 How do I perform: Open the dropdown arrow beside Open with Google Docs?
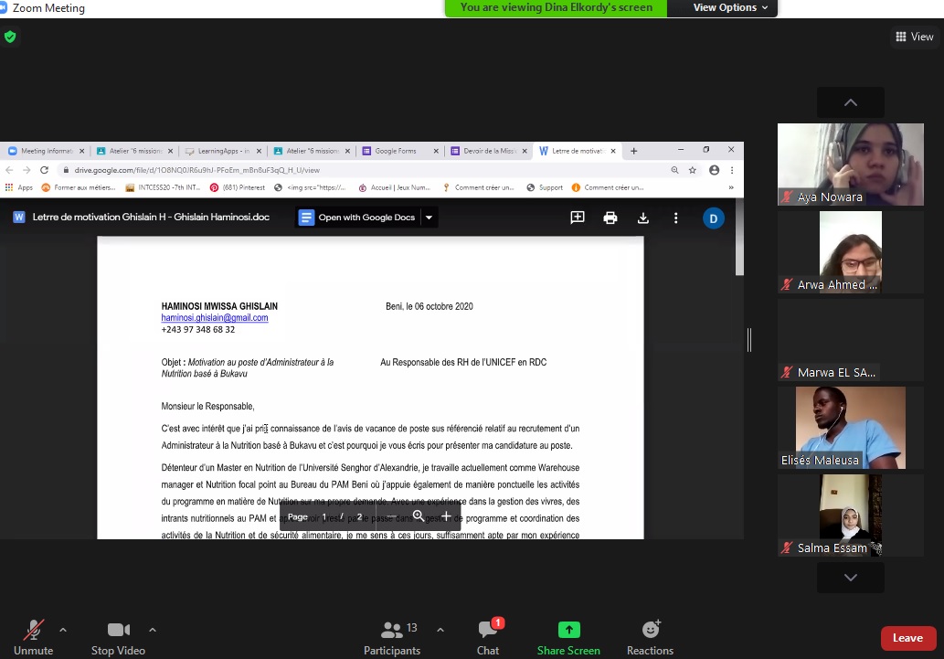430,218
